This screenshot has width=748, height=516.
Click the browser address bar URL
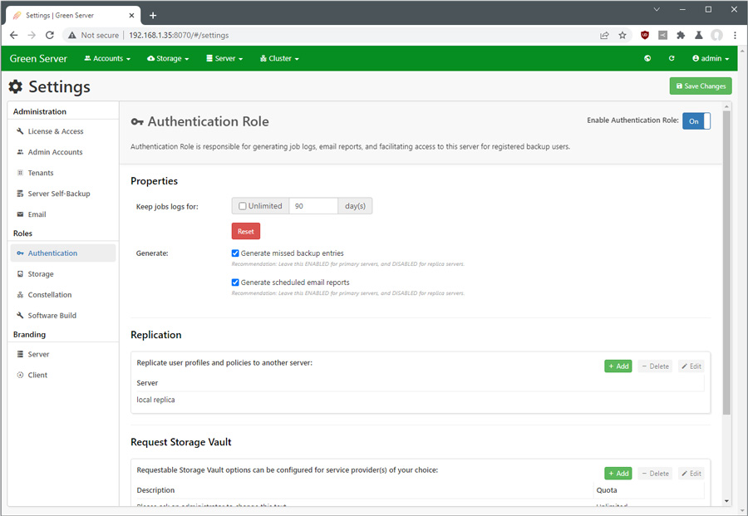(179, 35)
